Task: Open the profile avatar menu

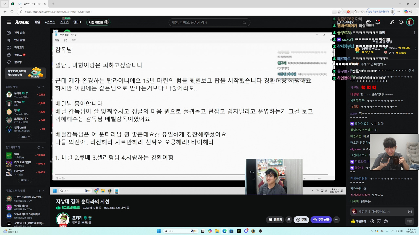Action: pyautogui.click(x=410, y=22)
